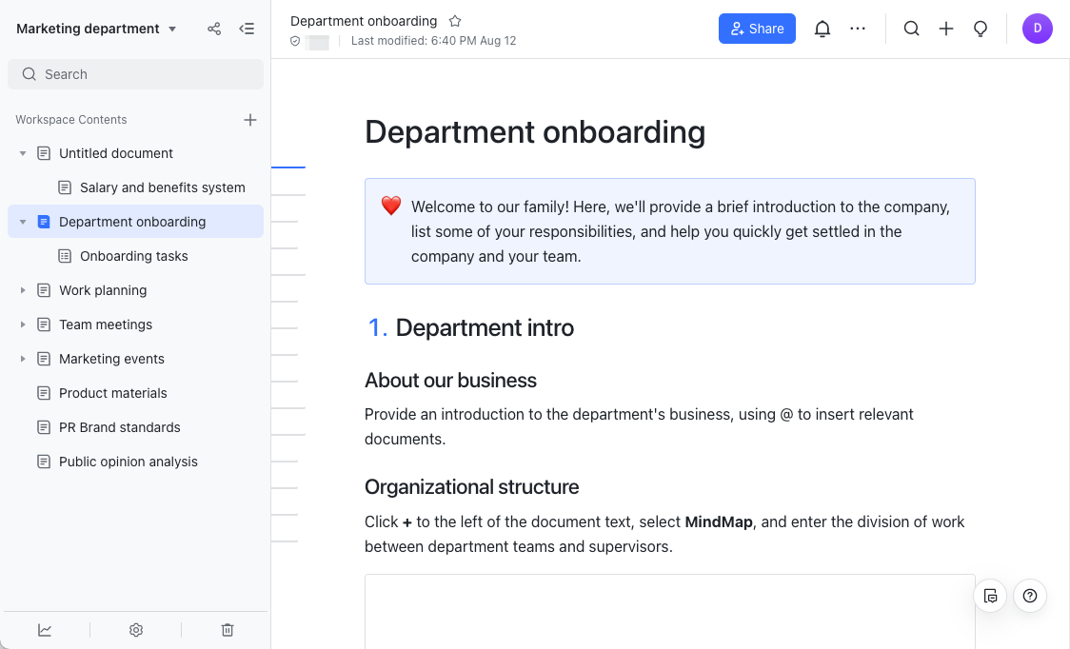Star the Department onboarding document
1070x649 pixels.
455,21
